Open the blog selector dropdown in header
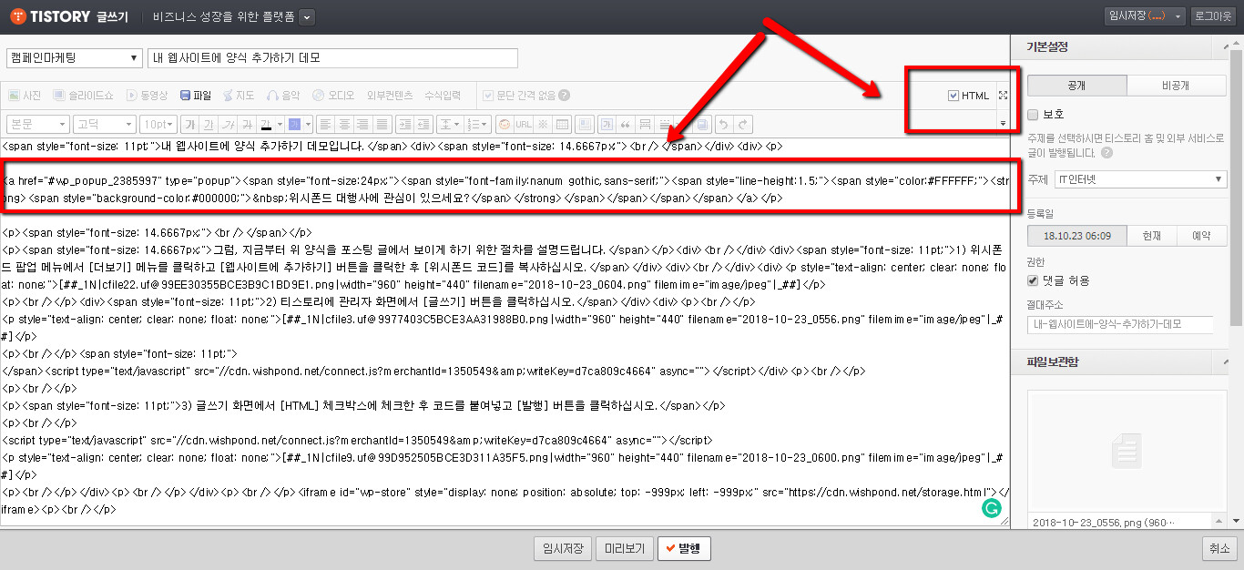This screenshot has width=1244, height=570. click(306, 16)
